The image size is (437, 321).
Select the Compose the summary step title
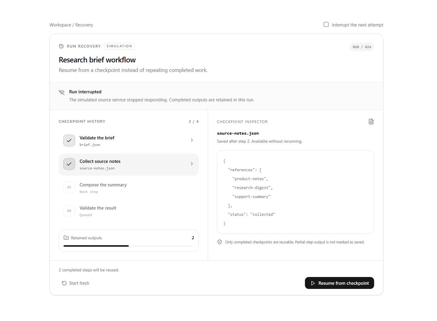point(103,185)
